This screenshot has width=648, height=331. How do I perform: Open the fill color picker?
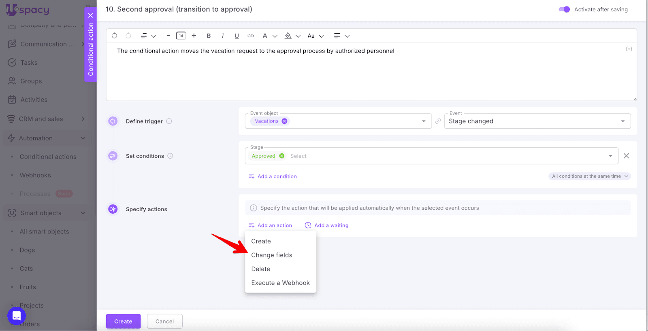(288, 36)
